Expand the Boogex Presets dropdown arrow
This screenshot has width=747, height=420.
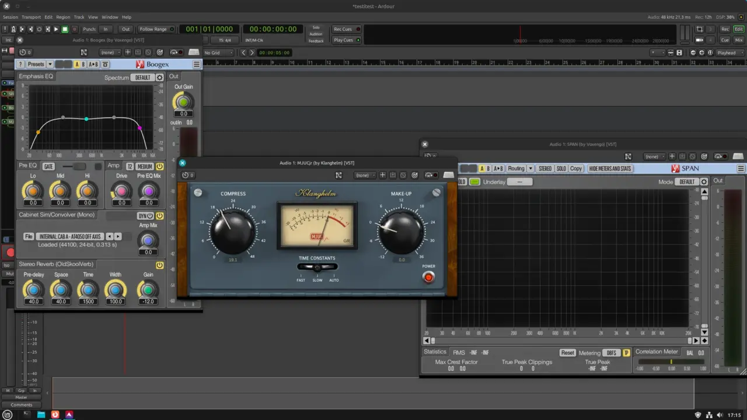[50, 64]
